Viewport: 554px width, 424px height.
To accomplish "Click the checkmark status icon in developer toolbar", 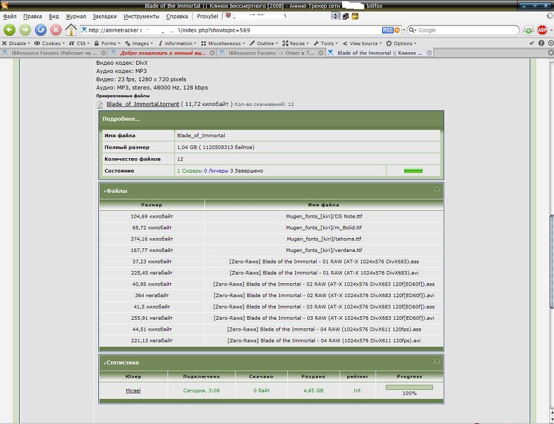I will pyautogui.click(x=531, y=43).
